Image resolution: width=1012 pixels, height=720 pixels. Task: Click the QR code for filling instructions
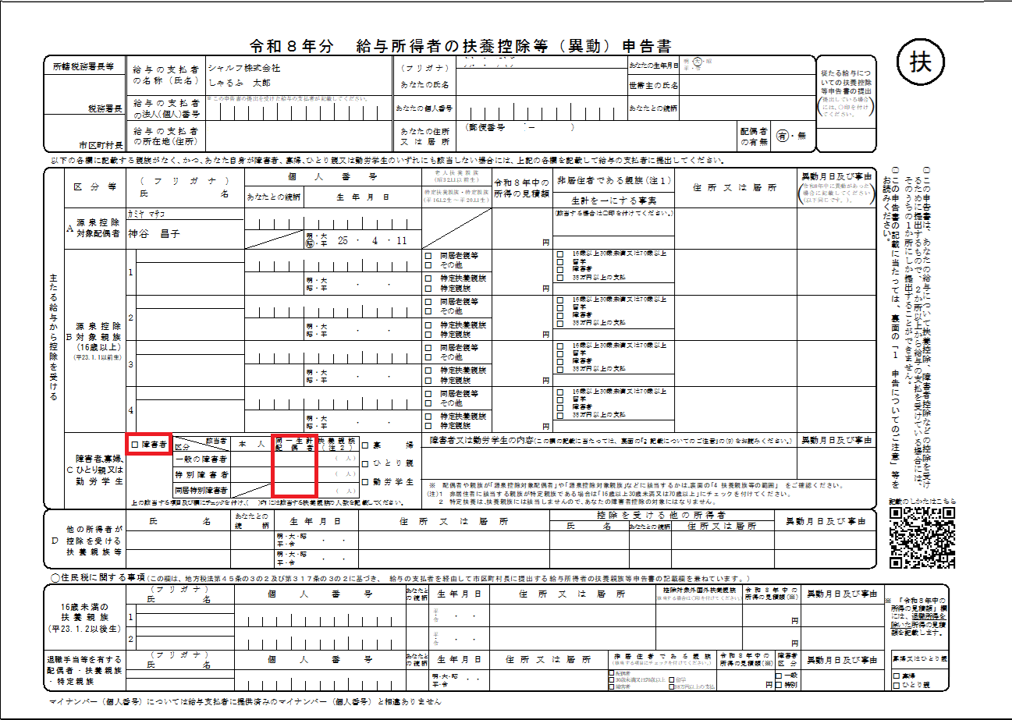click(921, 537)
